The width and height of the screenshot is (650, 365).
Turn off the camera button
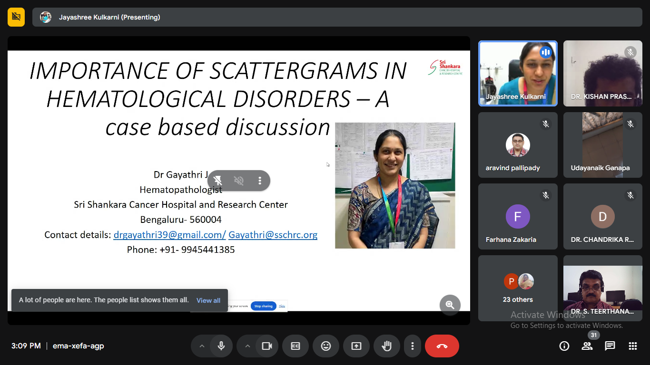pos(267,346)
